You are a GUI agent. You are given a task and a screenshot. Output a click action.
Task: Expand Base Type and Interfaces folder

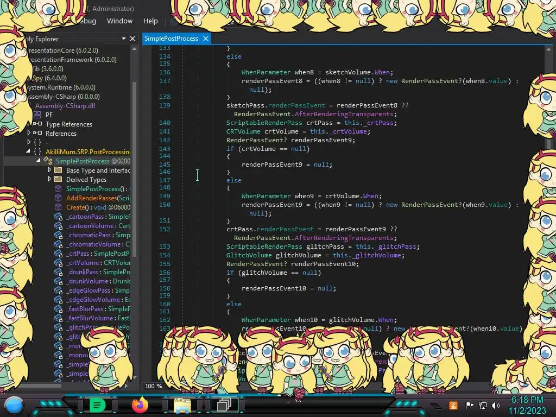click(x=49, y=169)
